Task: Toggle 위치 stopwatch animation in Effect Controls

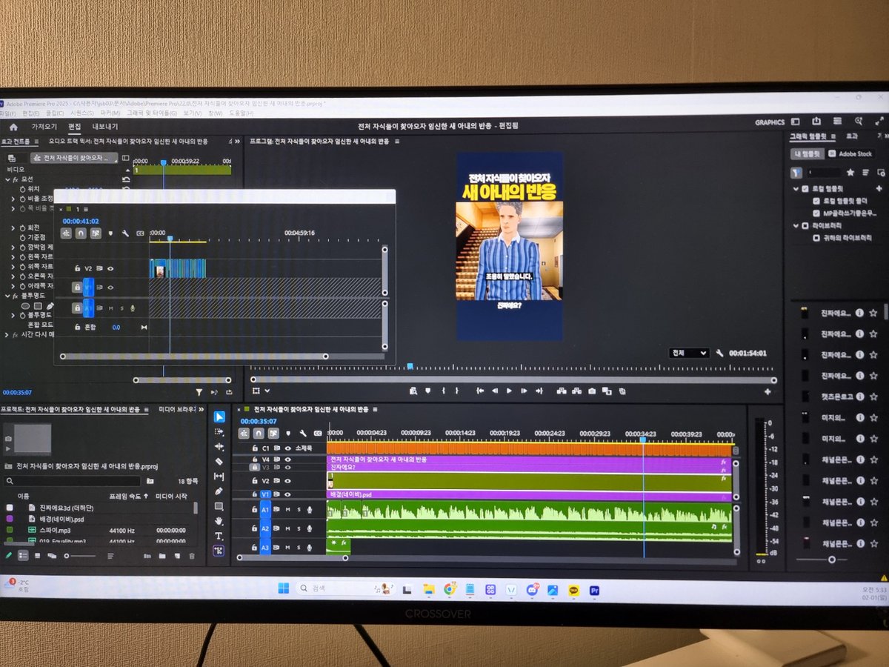Action: click(x=22, y=189)
